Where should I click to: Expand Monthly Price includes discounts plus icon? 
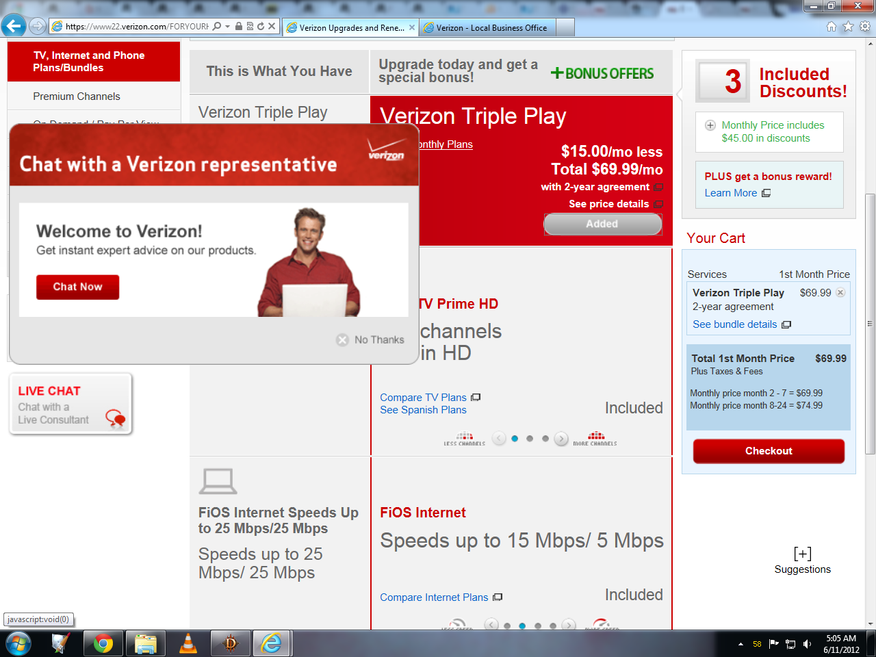pyautogui.click(x=710, y=125)
